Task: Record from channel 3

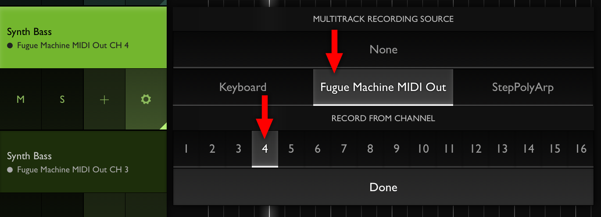Action: pyautogui.click(x=239, y=149)
